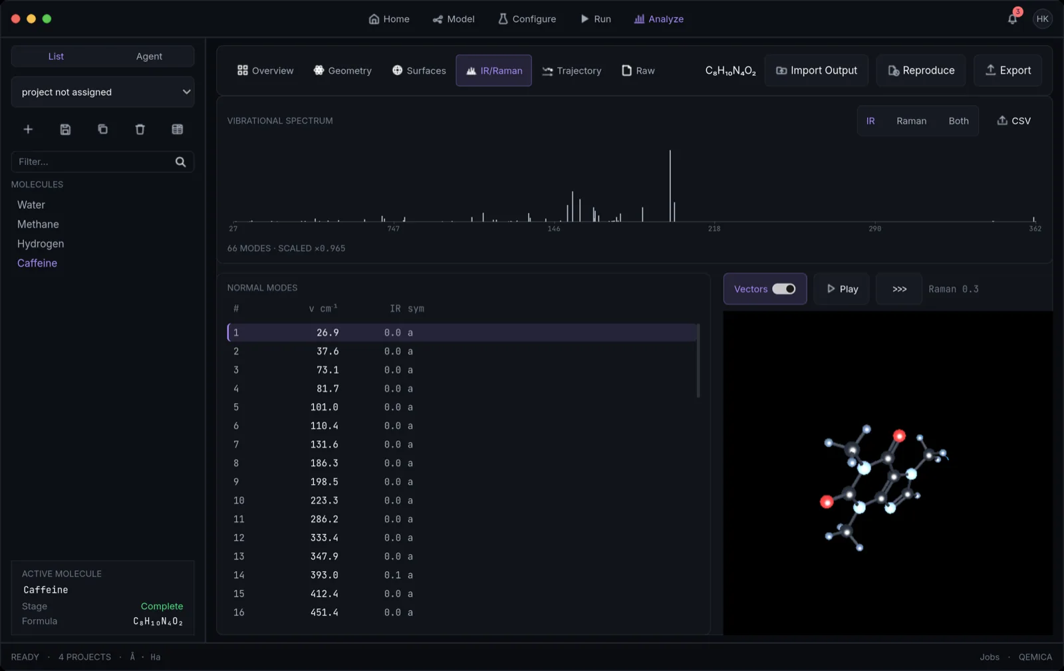Click the v cm⁻¹ column header

point(323,309)
